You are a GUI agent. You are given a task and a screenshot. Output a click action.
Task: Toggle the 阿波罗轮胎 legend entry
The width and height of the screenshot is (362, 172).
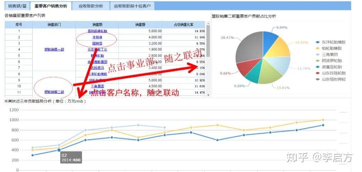(329, 61)
